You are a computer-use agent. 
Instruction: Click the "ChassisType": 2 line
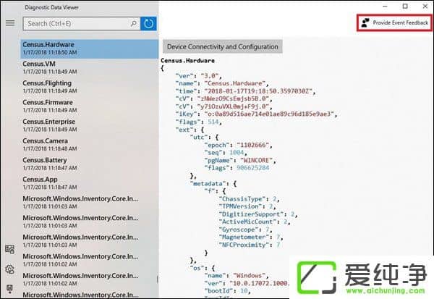[249, 198]
